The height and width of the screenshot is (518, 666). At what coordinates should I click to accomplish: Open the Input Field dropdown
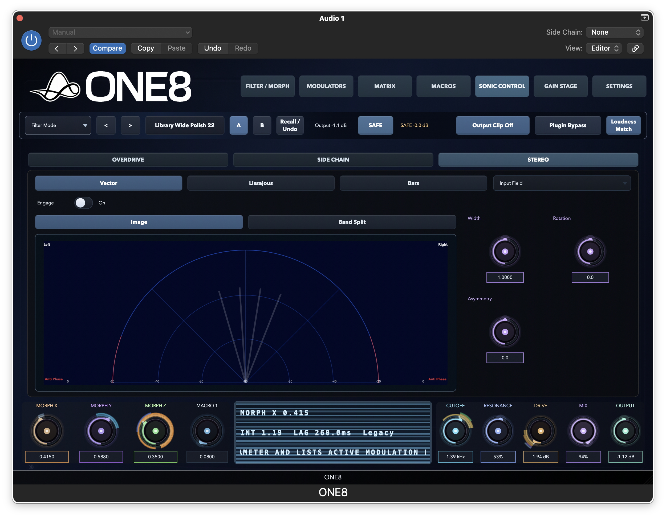pyautogui.click(x=562, y=183)
